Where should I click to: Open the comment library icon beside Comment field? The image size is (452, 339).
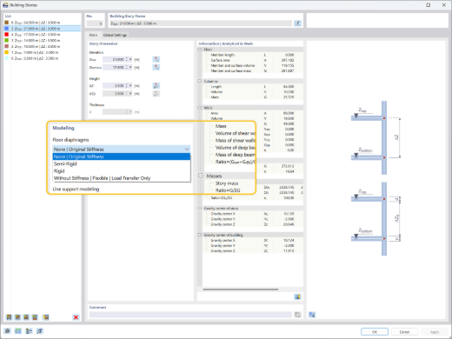tap(297, 315)
